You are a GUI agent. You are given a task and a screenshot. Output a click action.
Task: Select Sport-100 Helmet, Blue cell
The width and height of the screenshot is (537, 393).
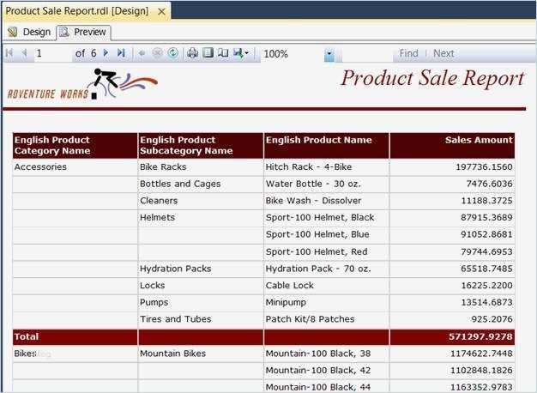pos(326,235)
